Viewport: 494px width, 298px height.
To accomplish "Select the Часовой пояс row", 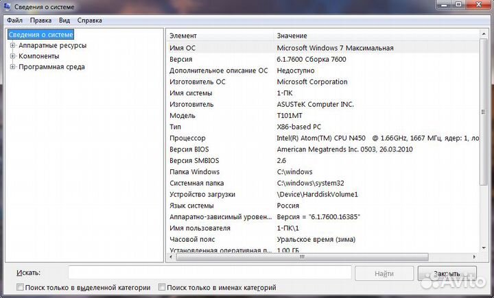I will 323,240.
